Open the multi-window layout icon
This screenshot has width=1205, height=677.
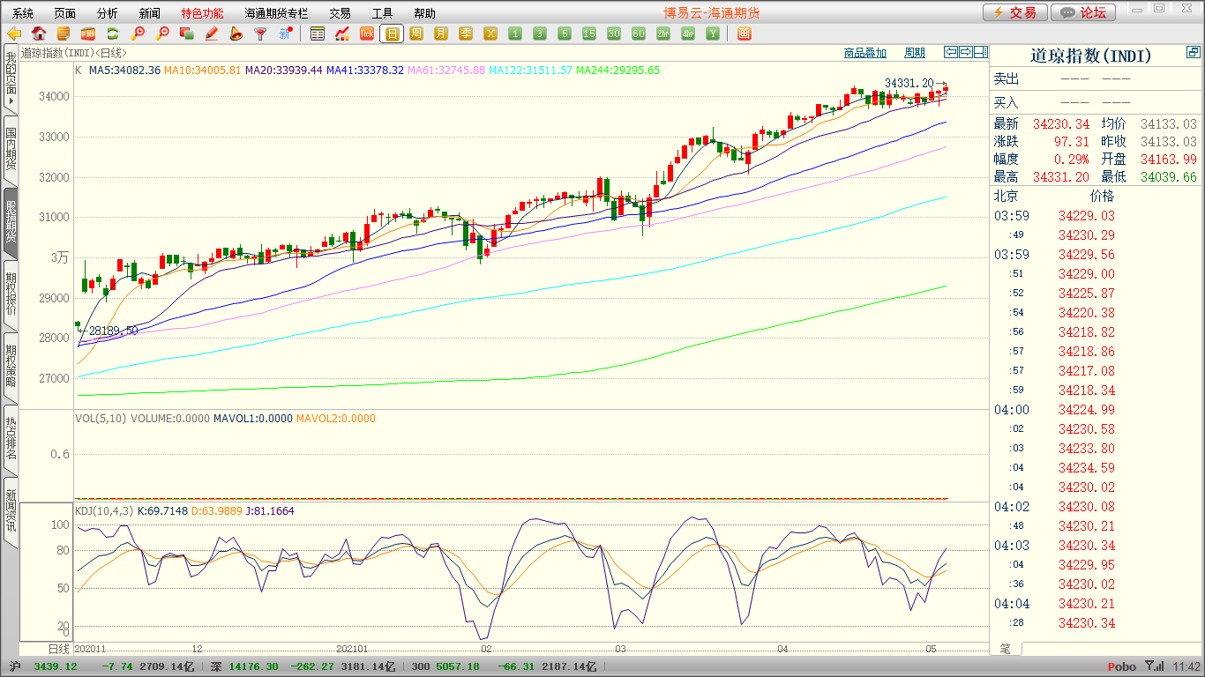pos(744,33)
